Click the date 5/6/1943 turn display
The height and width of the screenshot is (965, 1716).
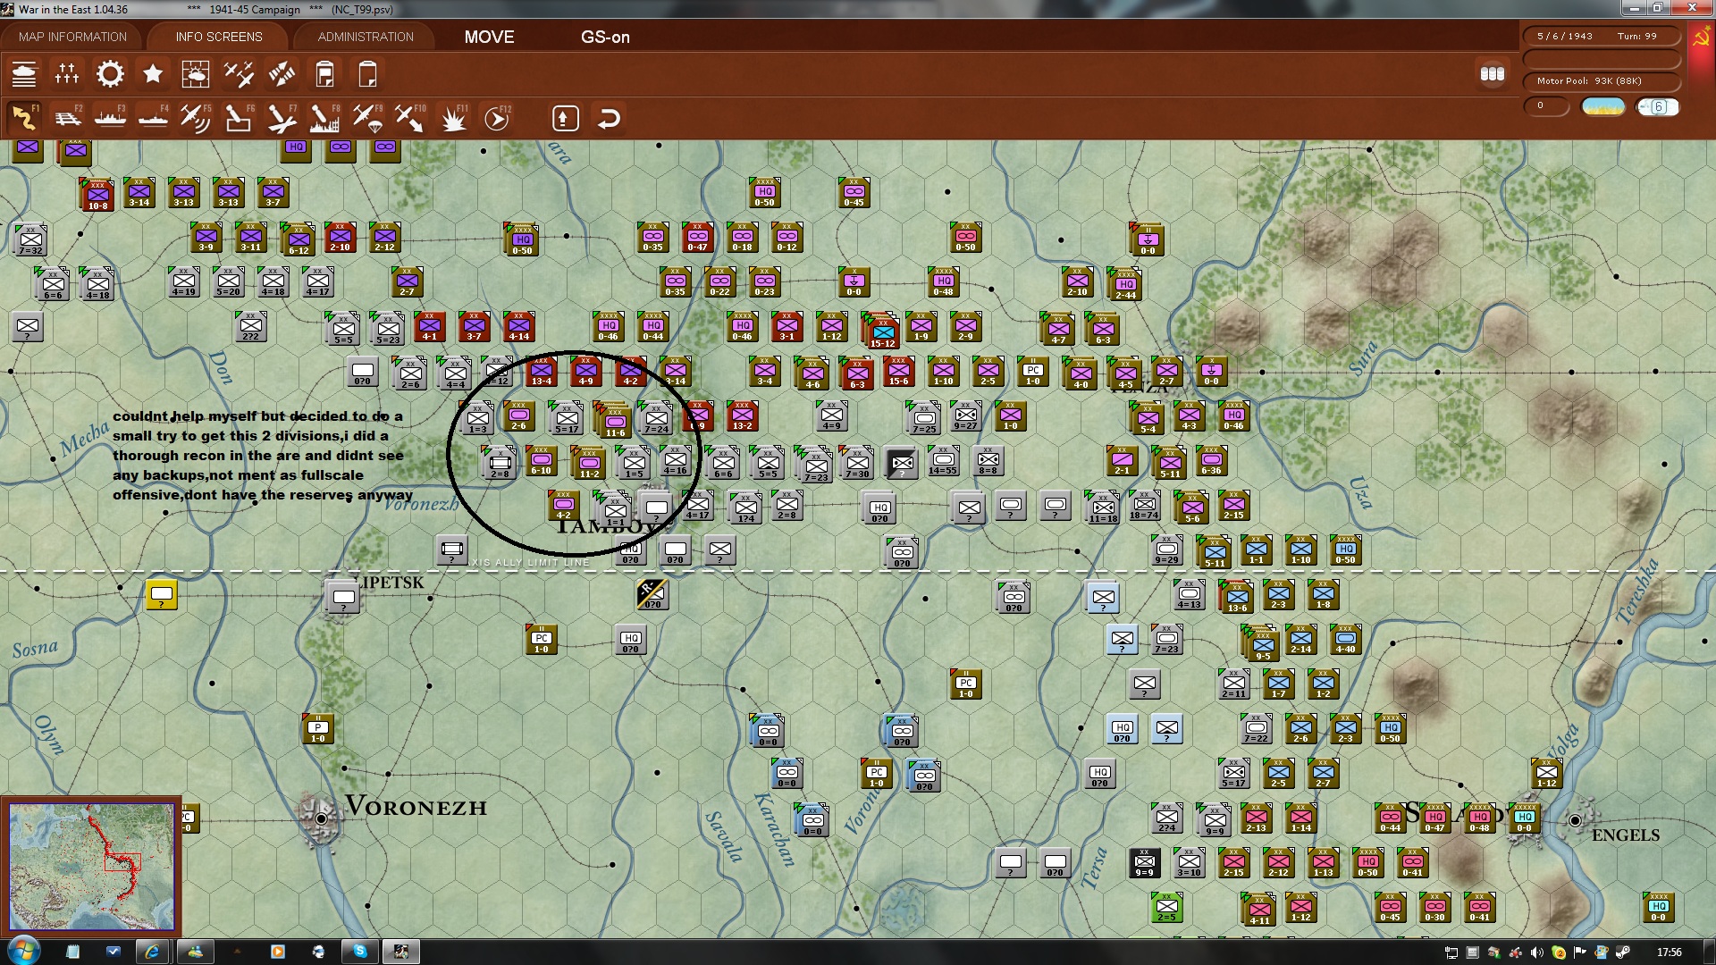(1601, 37)
